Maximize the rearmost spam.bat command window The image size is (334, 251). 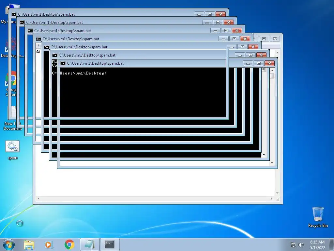[210, 14]
